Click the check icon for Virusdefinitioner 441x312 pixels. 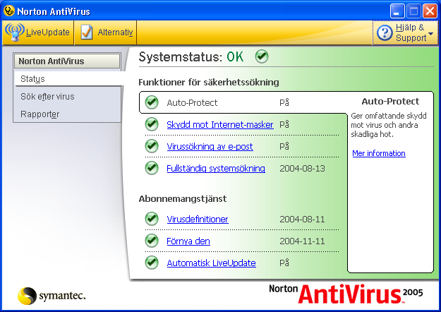pos(152,219)
